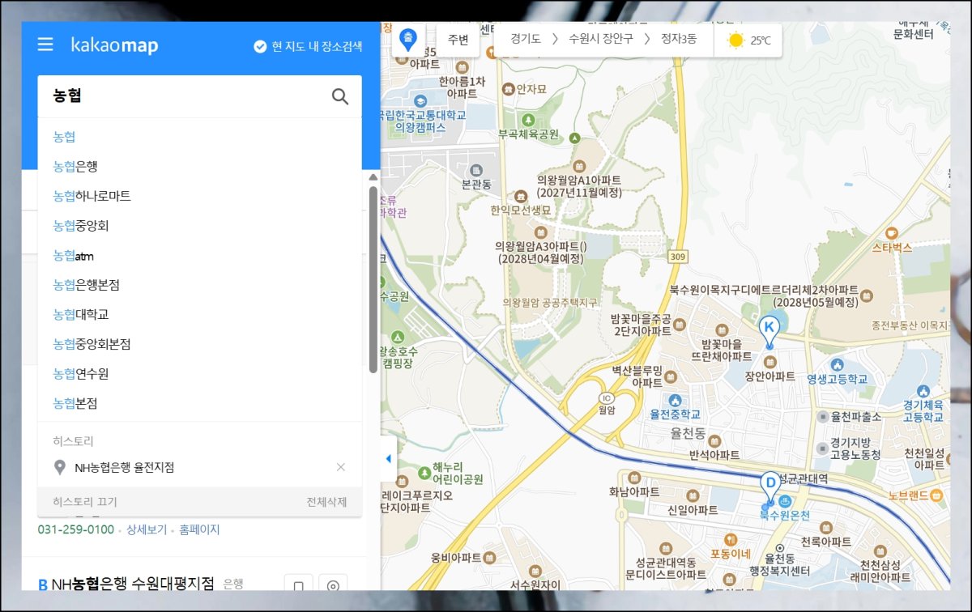Collapse the side panel with arrow handle
The width and height of the screenshot is (972, 612).
tap(388, 458)
